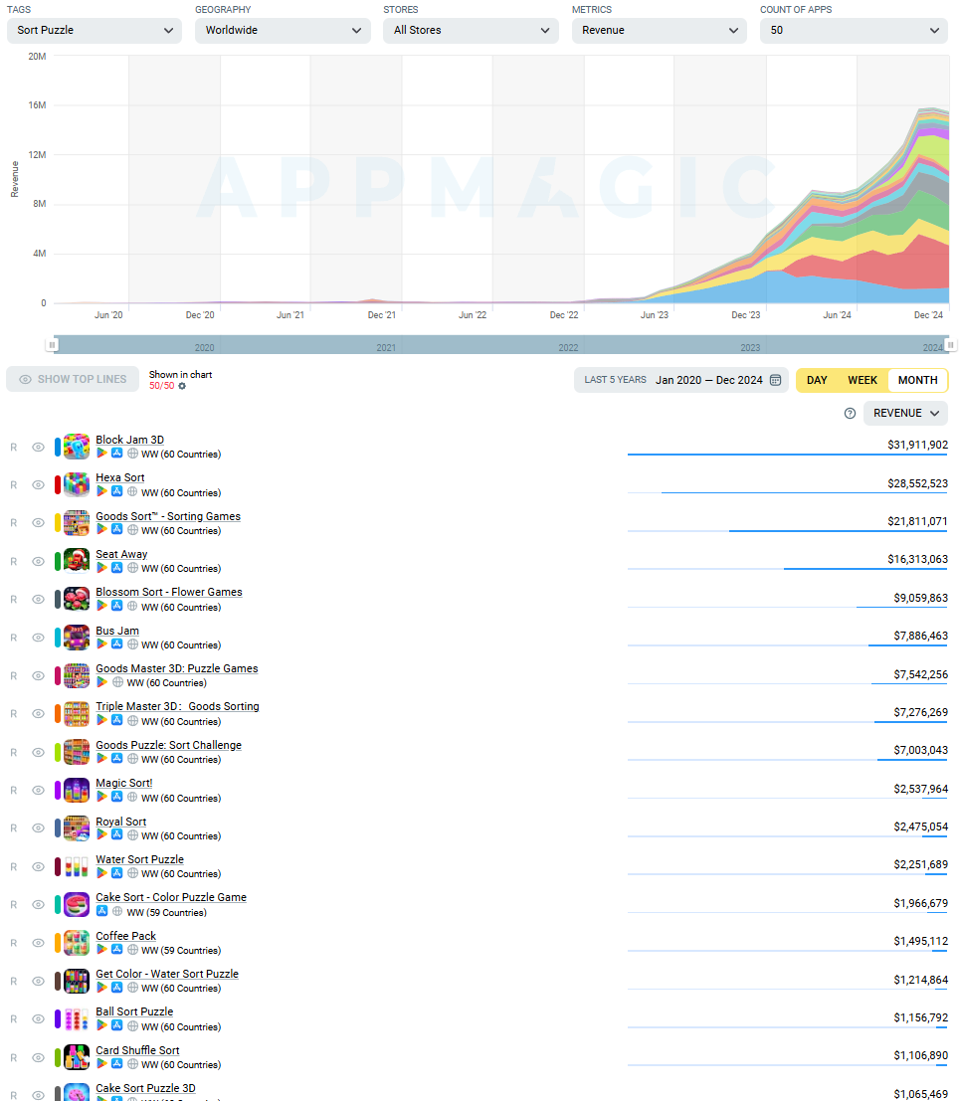This screenshot has height=1101, width=959.
Task: Toggle Water Sort Puzzle eye icon
Action: click(x=39, y=867)
